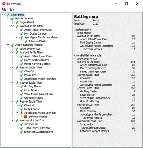Collapse the Axiom Battleline Maniple node
The width and height of the screenshot is (143, 148).
coord(8,45)
